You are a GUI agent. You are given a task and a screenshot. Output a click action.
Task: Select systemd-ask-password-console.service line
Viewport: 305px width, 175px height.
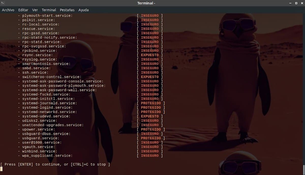(x=90, y=81)
